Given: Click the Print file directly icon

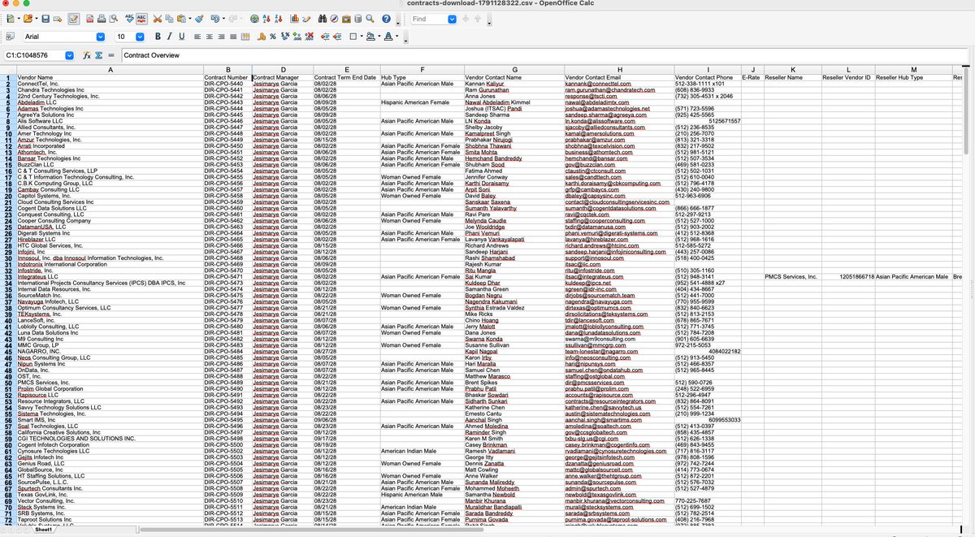Looking at the screenshot, I should point(101,19).
